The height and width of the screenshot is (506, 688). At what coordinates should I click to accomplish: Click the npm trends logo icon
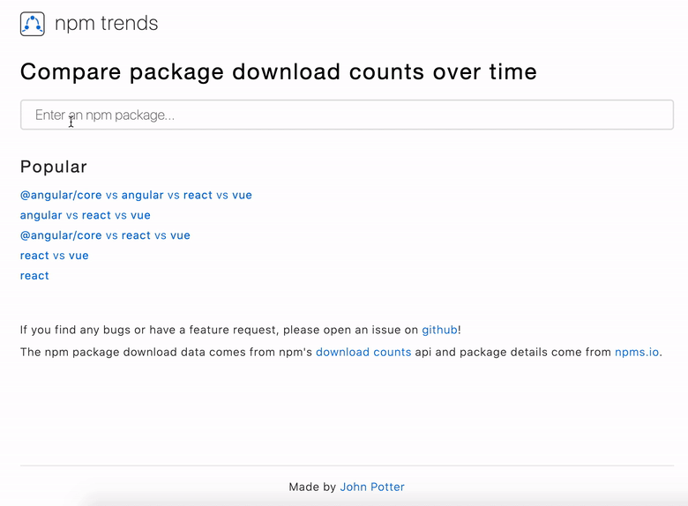(x=32, y=24)
